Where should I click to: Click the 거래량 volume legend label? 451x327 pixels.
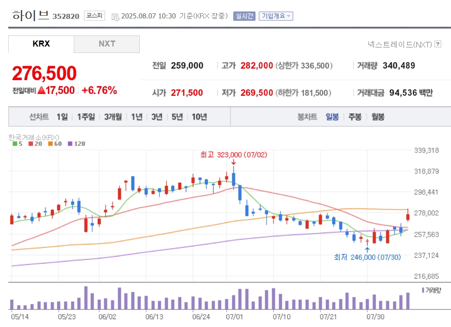click(433, 290)
